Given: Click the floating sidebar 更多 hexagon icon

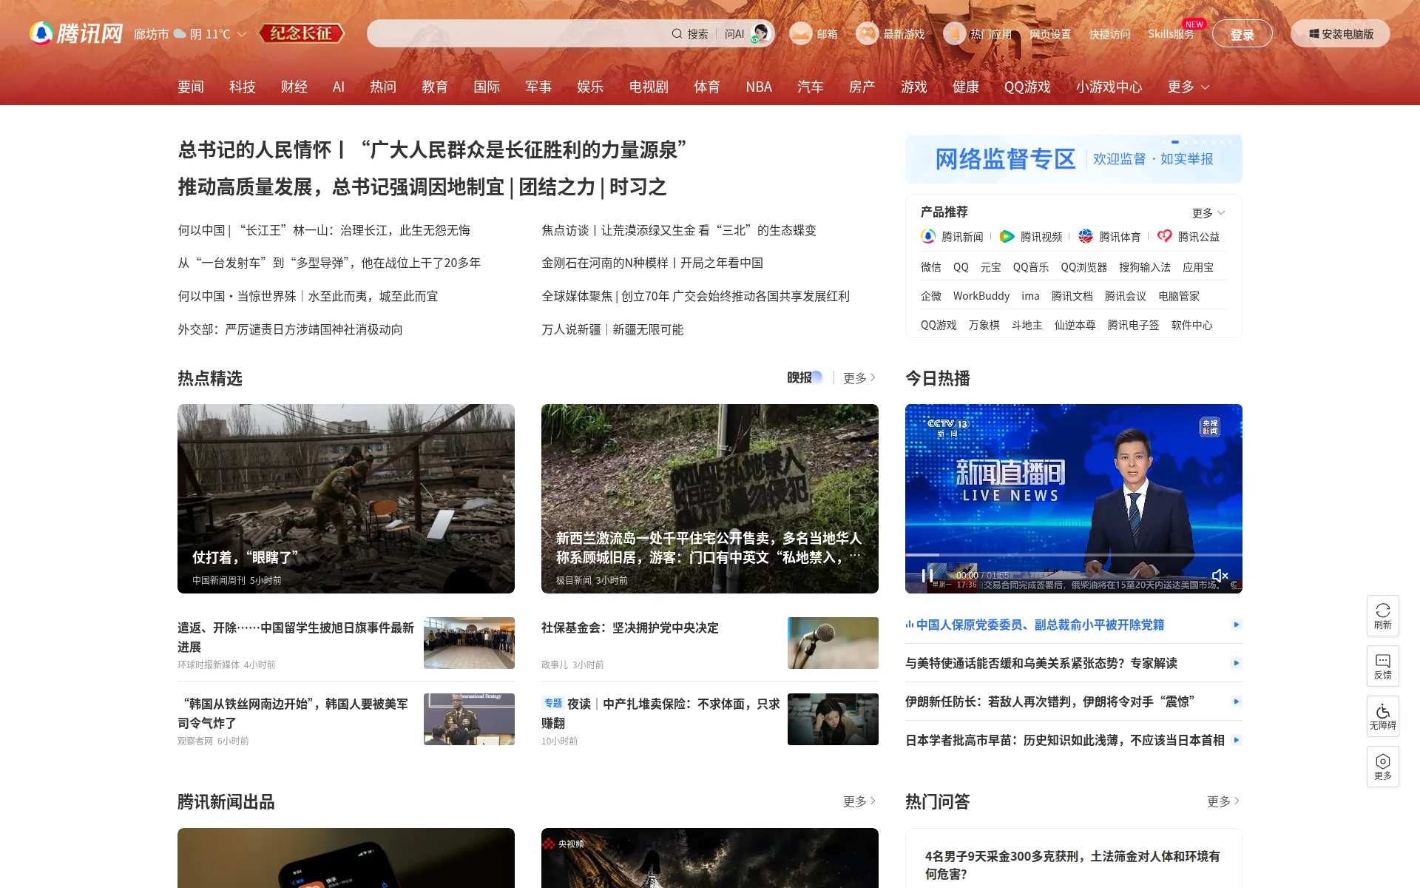Looking at the screenshot, I should pos(1383,761).
